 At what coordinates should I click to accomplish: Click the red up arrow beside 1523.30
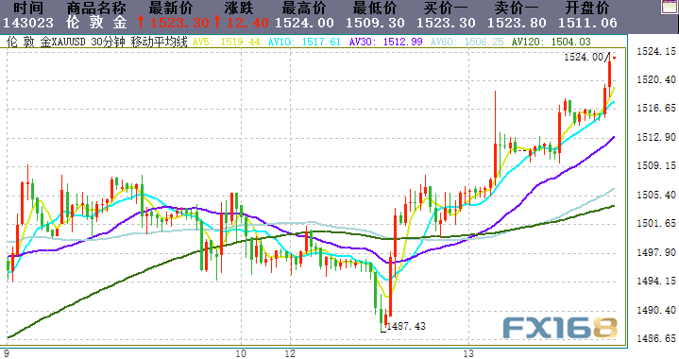click(x=141, y=23)
